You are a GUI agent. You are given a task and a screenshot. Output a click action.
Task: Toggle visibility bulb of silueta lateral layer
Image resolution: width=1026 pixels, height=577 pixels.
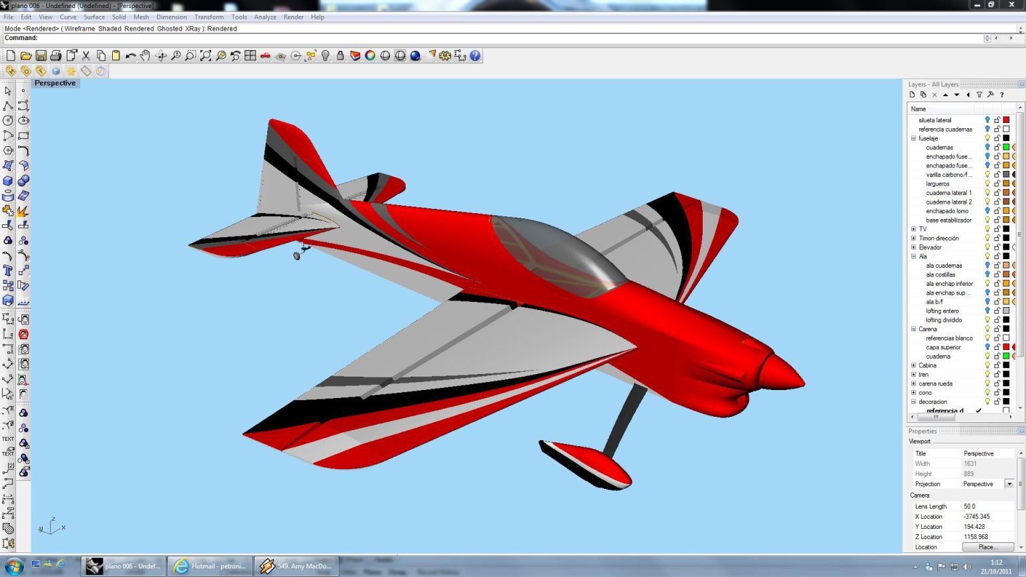tap(987, 120)
